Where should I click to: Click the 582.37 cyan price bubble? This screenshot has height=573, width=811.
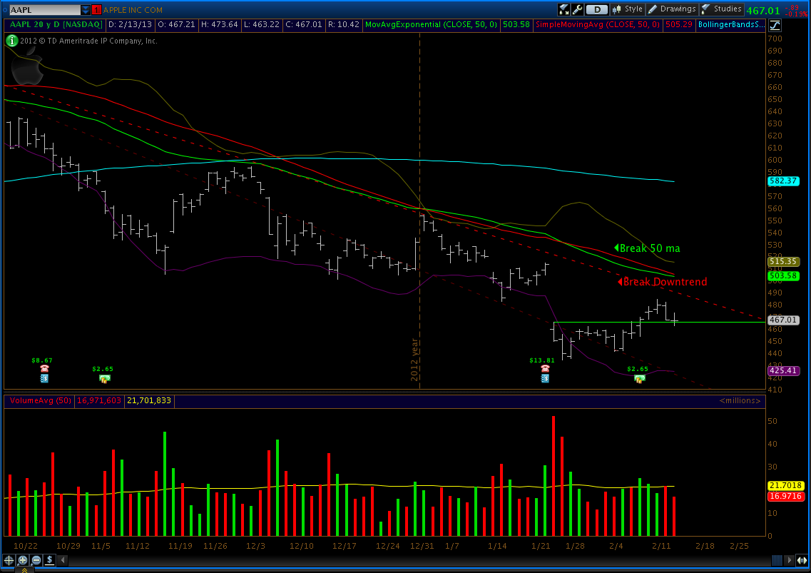[x=784, y=181]
